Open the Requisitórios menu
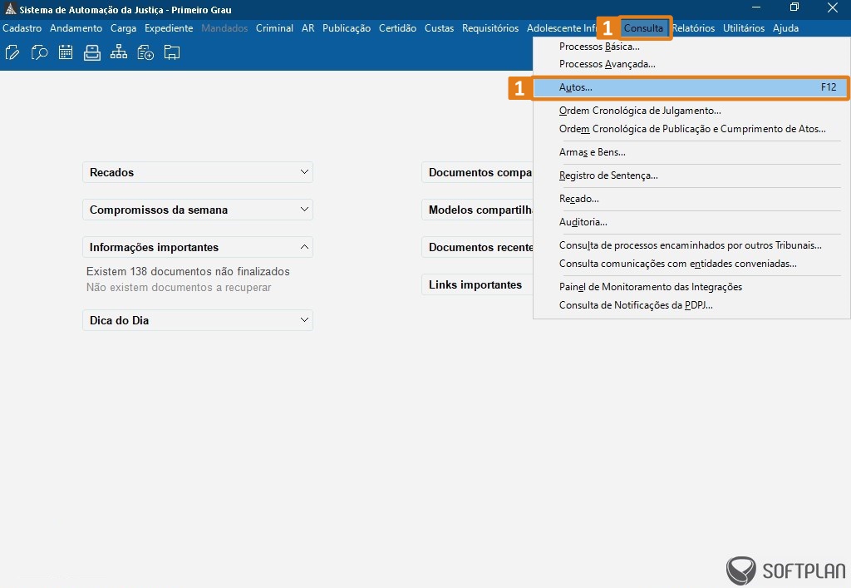 coord(490,28)
